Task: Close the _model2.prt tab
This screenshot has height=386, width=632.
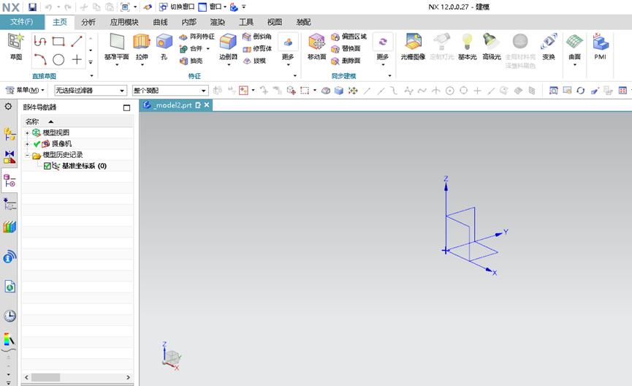Action: pyautogui.click(x=207, y=105)
